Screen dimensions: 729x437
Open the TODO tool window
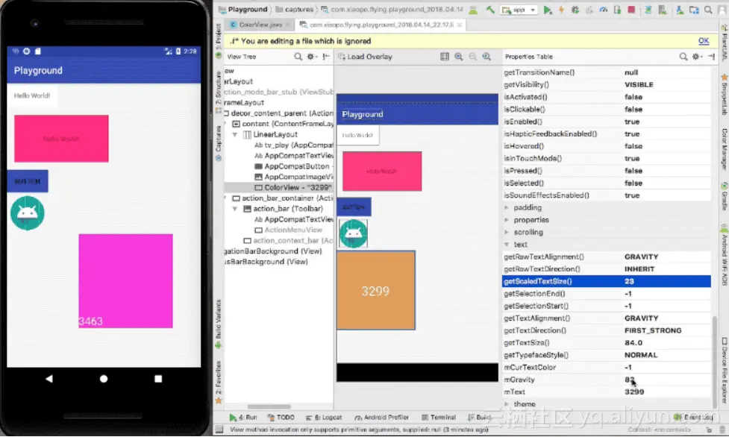pyautogui.click(x=281, y=418)
